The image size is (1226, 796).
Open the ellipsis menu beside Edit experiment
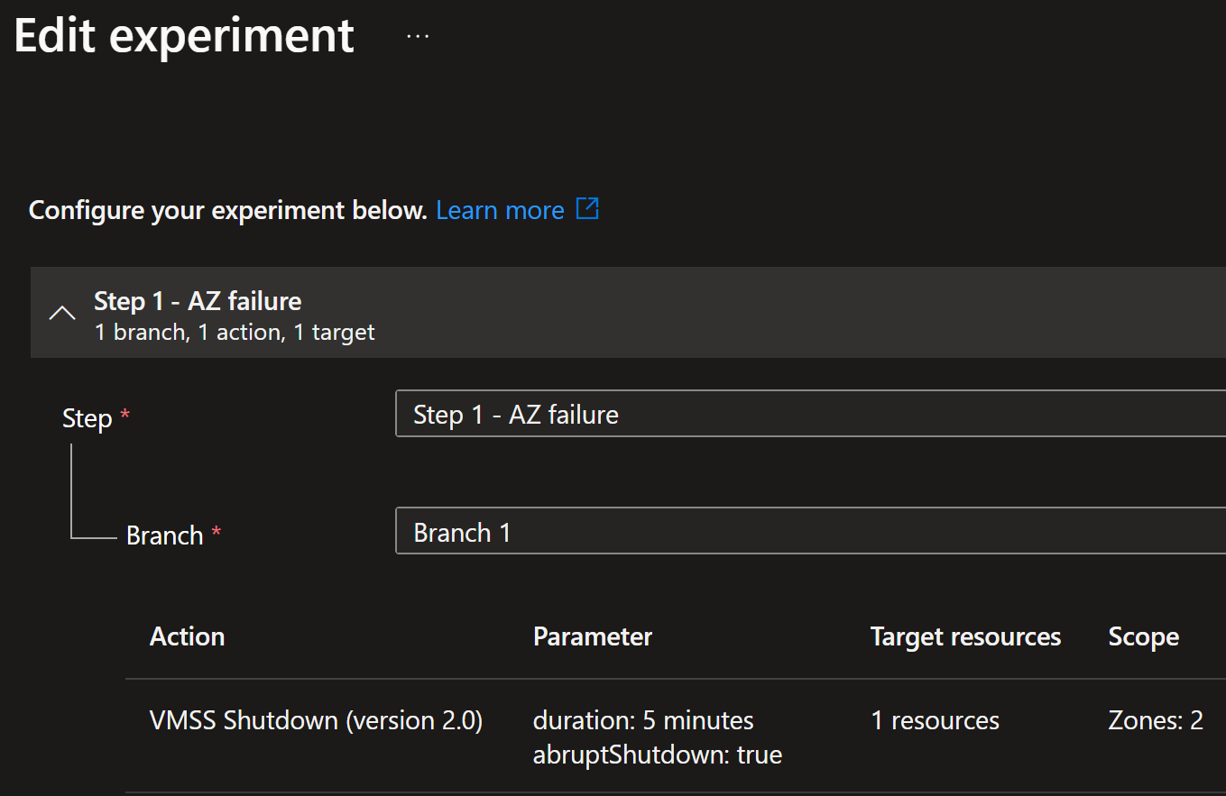pos(418,37)
